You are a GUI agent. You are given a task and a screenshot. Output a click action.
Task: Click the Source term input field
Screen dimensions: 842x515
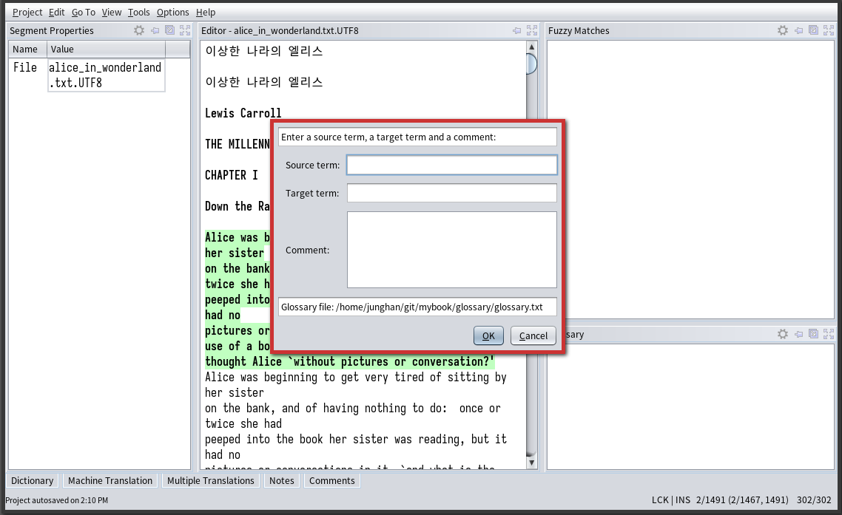[451, 165]
